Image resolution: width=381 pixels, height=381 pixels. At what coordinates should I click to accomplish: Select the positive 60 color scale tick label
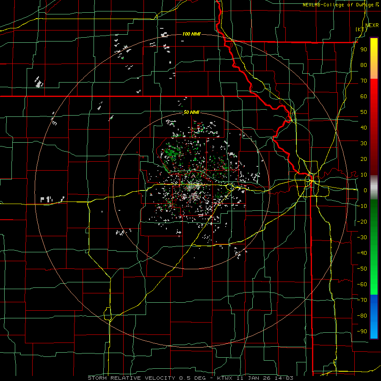(x=364, y=96)
